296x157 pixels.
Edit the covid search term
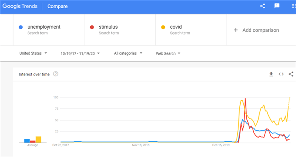[x=176, y=27]
